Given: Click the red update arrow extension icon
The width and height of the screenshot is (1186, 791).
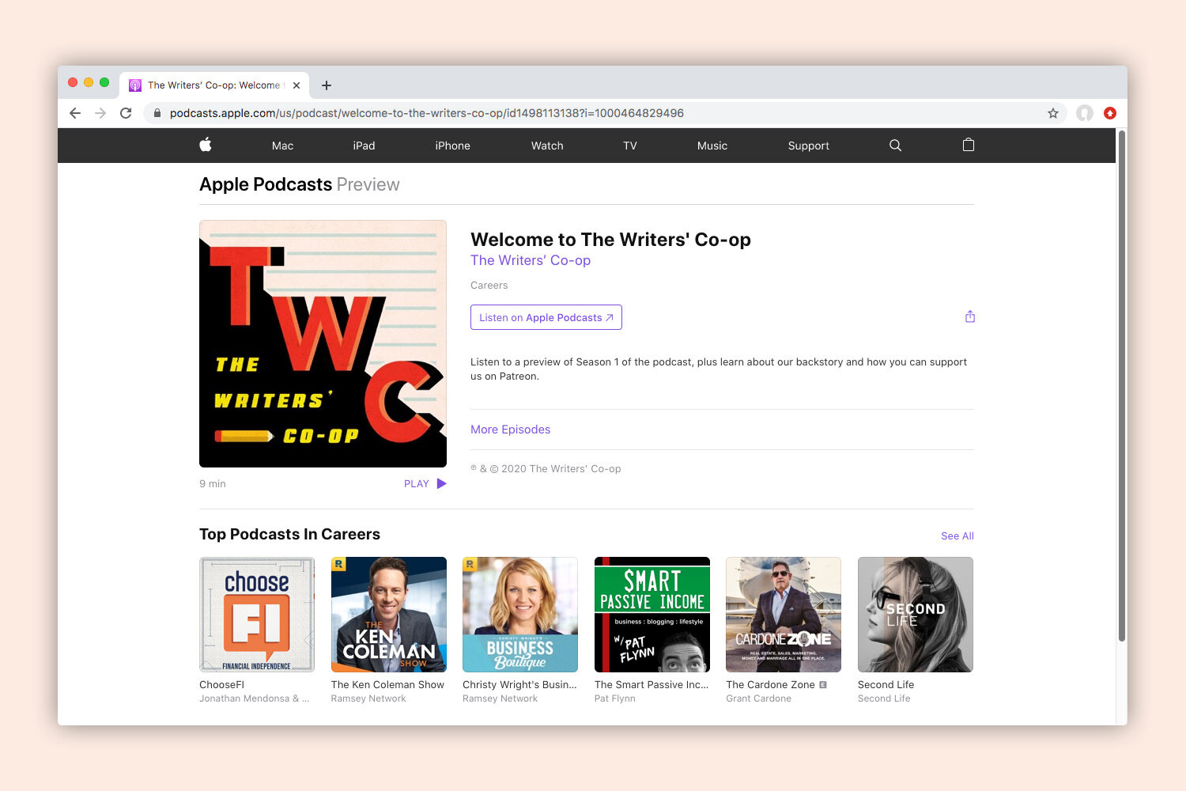Looking at the screenshot, I should [x=1110, y=113].
